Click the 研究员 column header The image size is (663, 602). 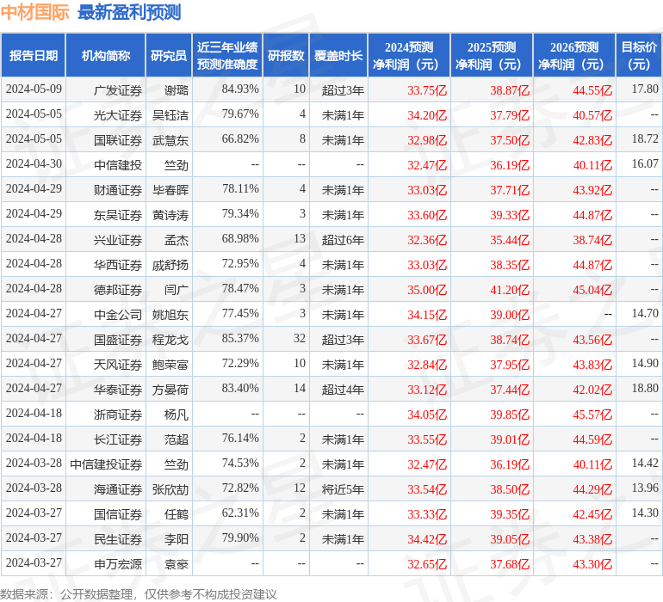[169, 55]
